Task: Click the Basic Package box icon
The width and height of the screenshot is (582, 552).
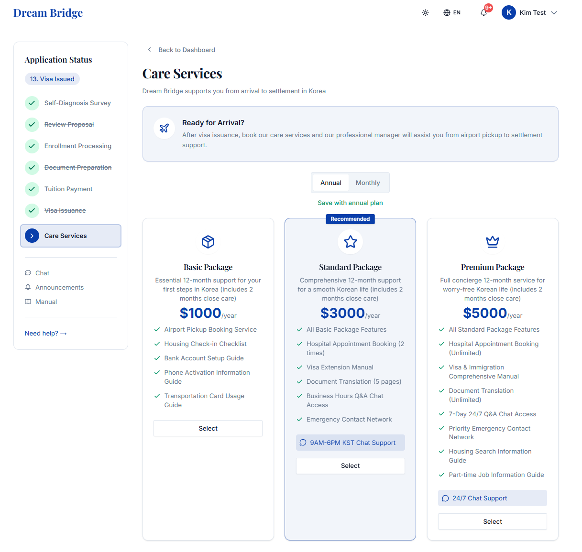Action: (x=208, y=242)
